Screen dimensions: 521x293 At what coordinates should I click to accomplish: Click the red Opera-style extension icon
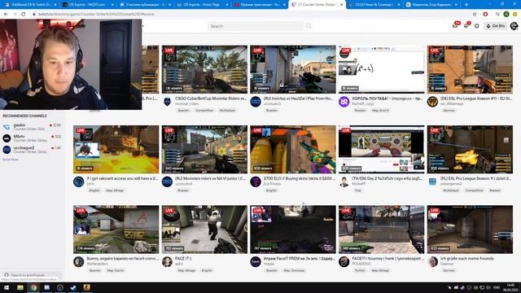tap(485, 15)
